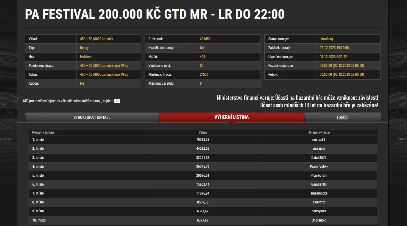Click the barryynwa table row
Screen dimensions: 407x226
click(x=319, y=211)
